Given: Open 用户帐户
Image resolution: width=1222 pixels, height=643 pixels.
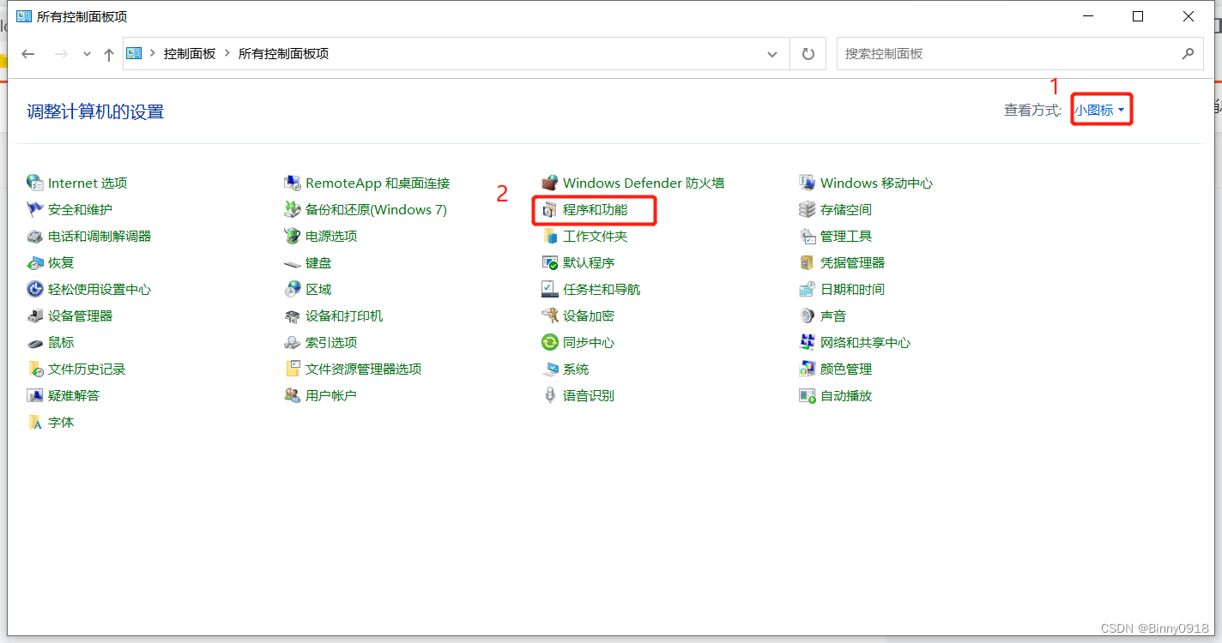Looking at the screenshot, I should pos(330,395).
